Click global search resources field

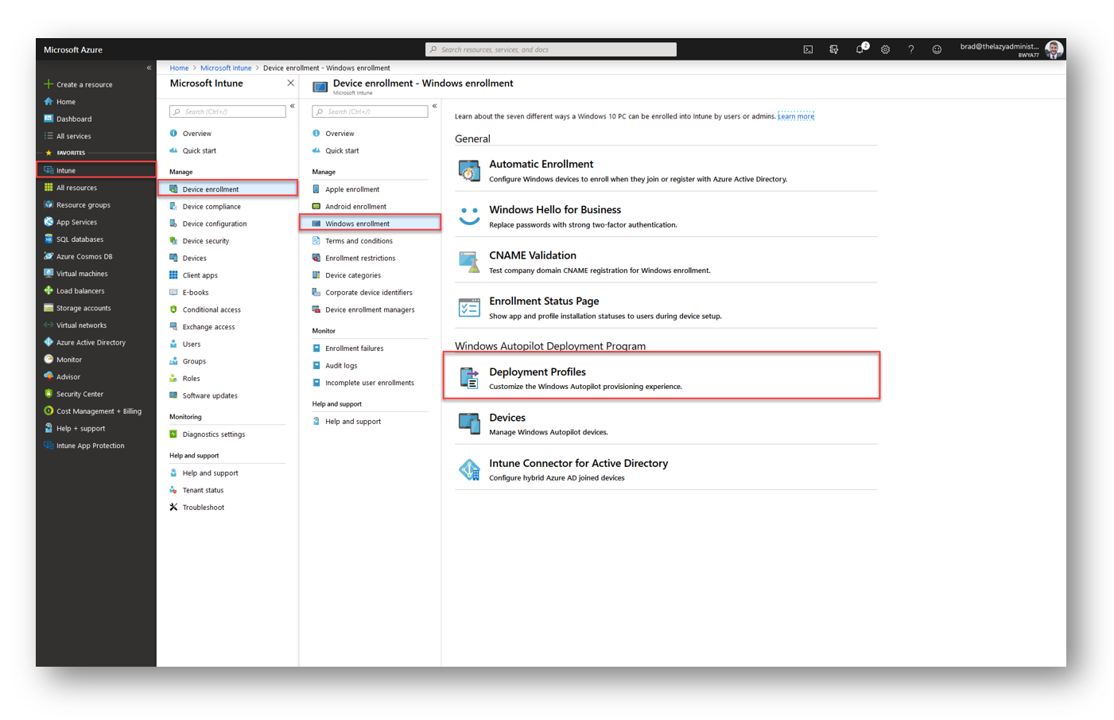click(551, 49)
